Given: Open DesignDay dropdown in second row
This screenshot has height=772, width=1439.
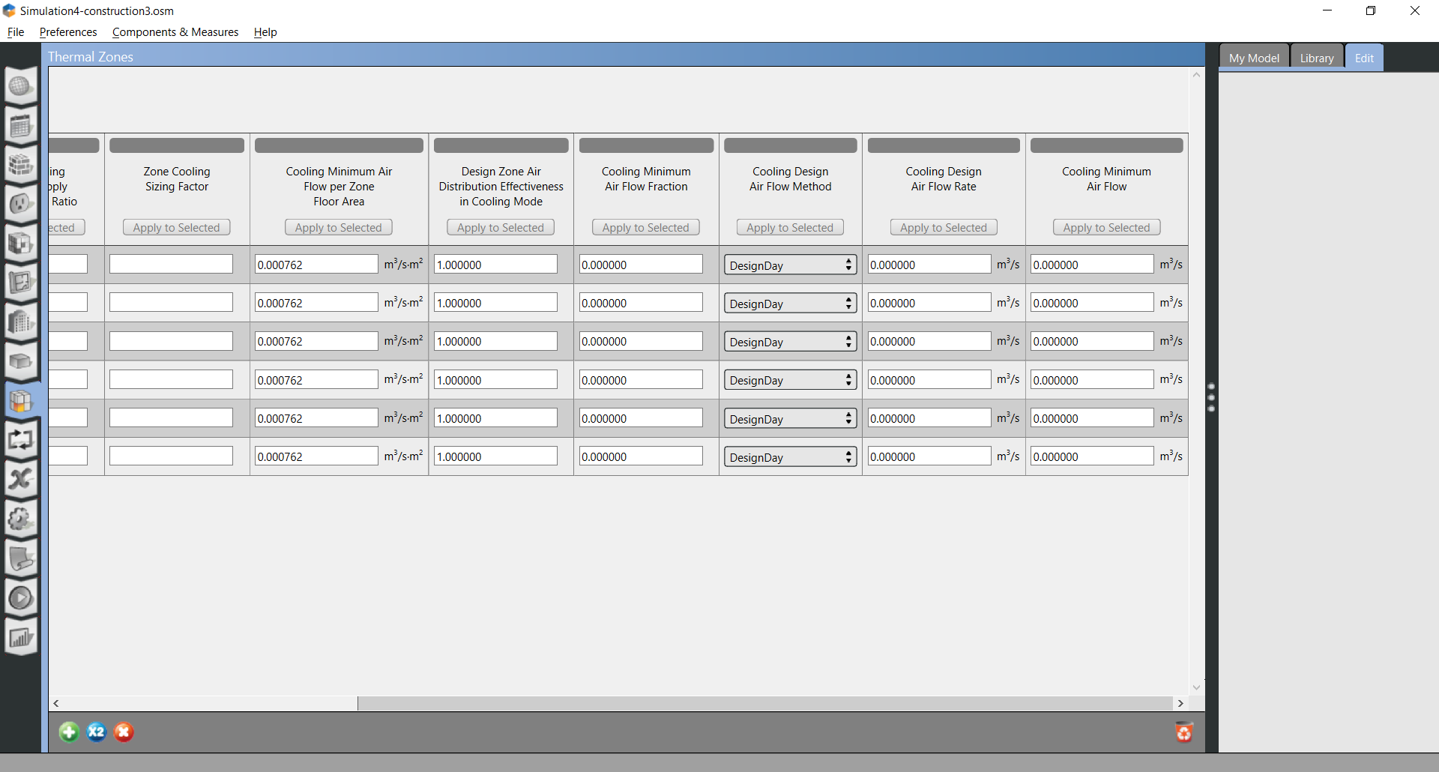Looking at the screenshot, I should 790,303.
